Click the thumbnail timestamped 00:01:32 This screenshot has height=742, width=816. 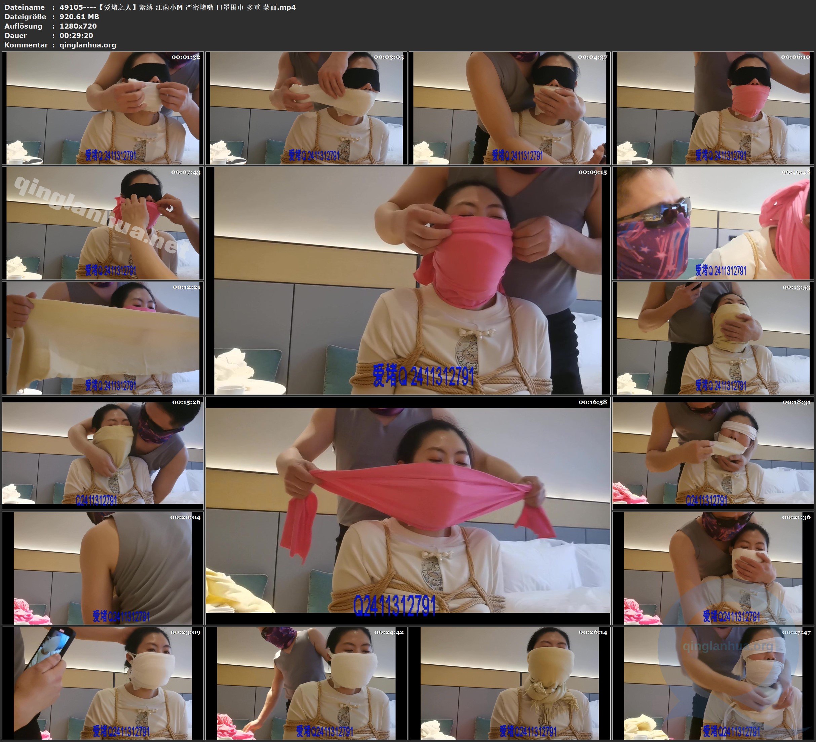tap(103, 108)
